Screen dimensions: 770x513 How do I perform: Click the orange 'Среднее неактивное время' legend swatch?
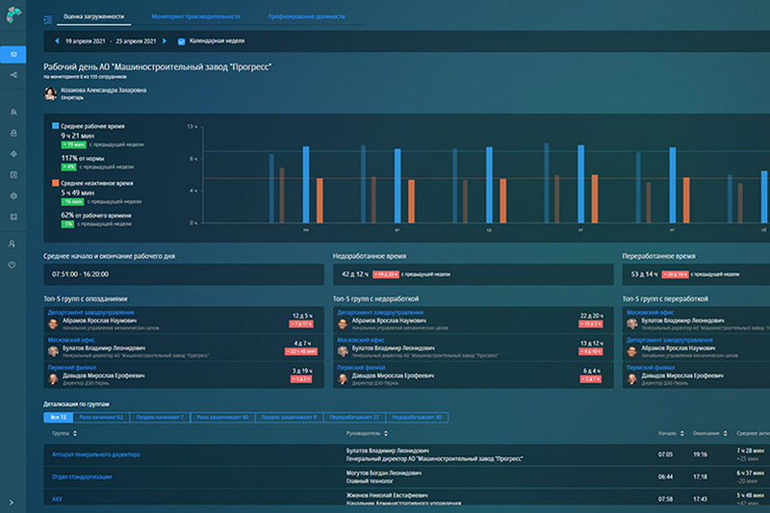[56, 183]
